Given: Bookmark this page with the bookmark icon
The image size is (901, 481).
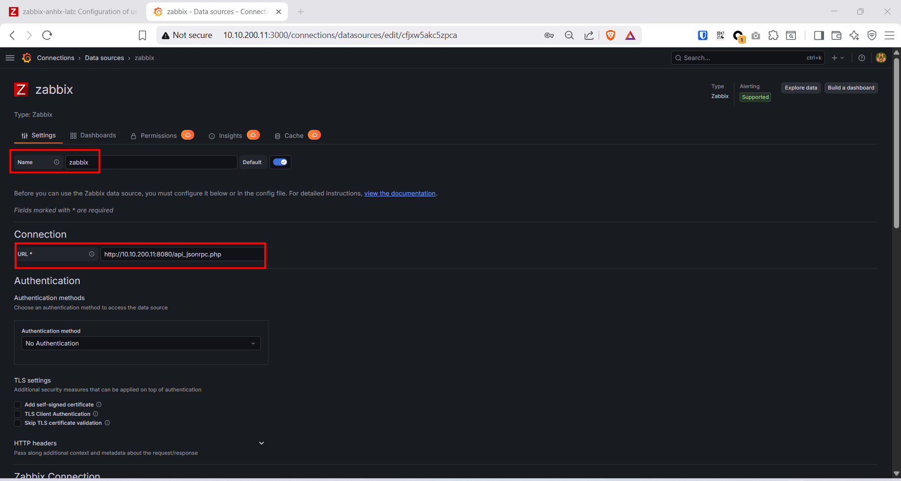Looking at the screenshot, I should [143, 35].
